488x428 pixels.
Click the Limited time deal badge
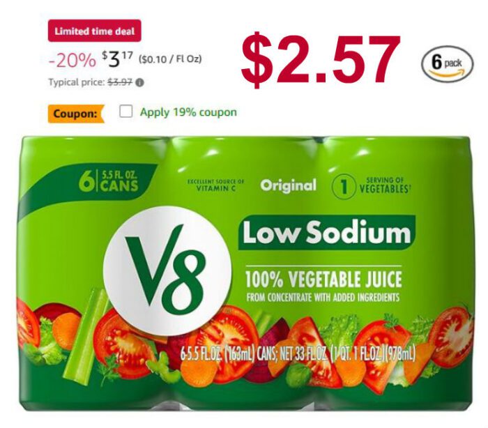coord(94,31)
